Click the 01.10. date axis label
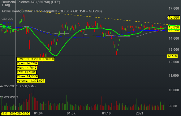The image size is (181, 116). (x=107, y=113)
